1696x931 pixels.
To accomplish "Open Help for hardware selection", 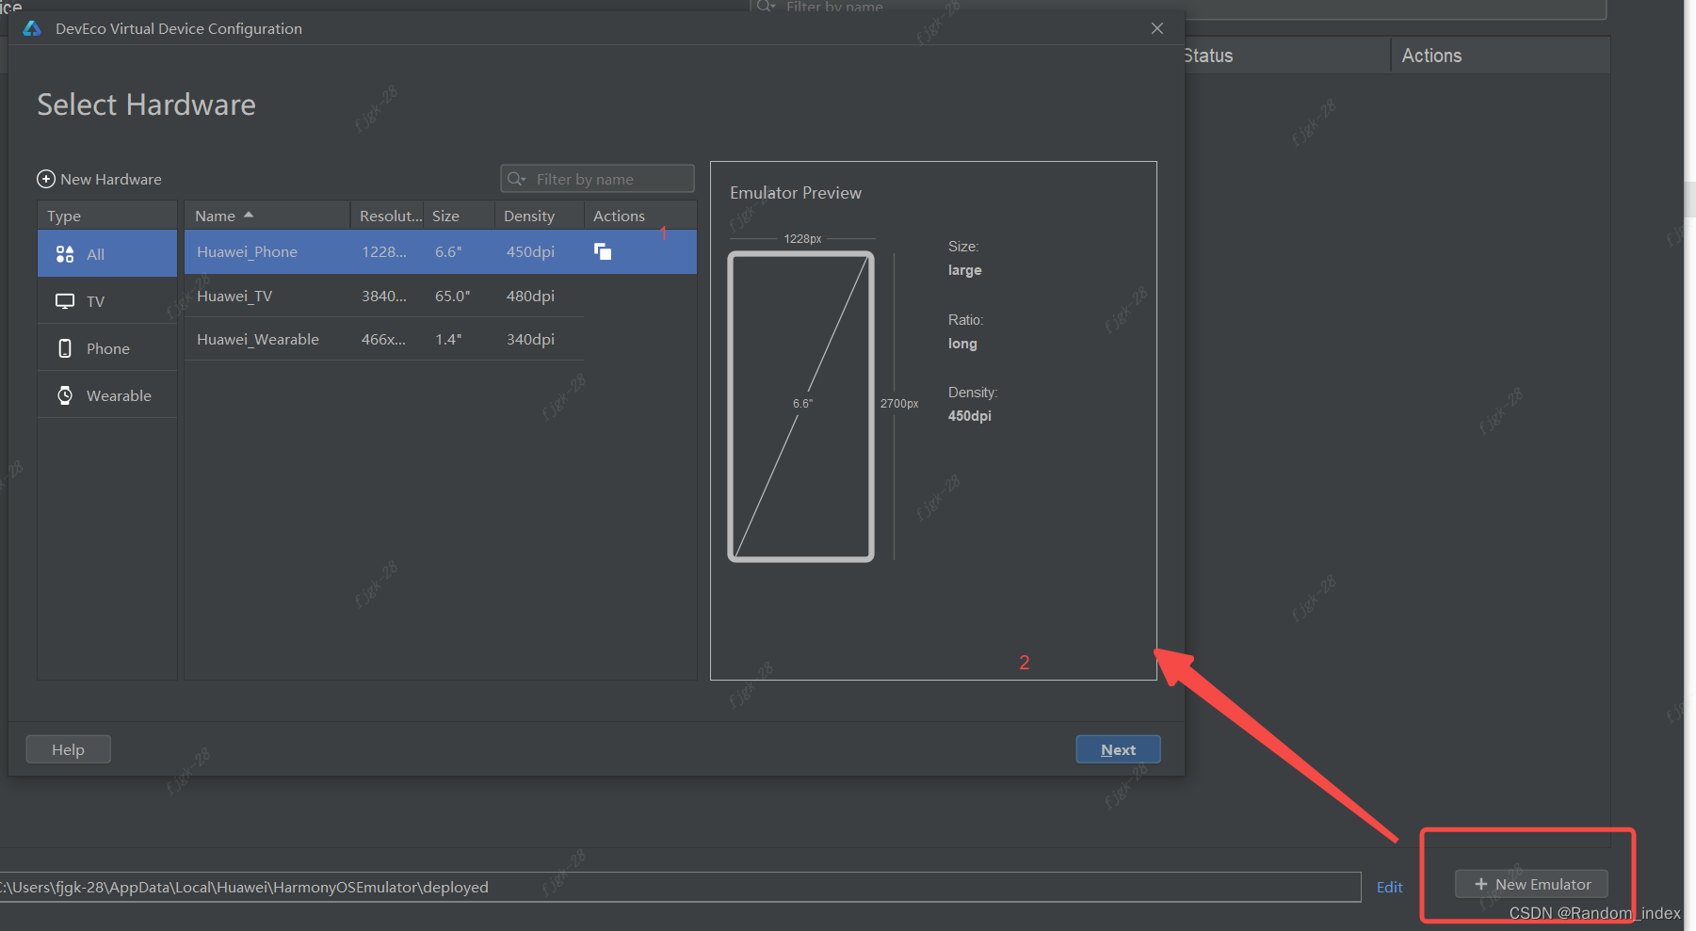I will [x=68, y=749].
